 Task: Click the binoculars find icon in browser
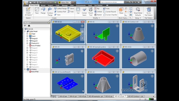tap(29, 26)
